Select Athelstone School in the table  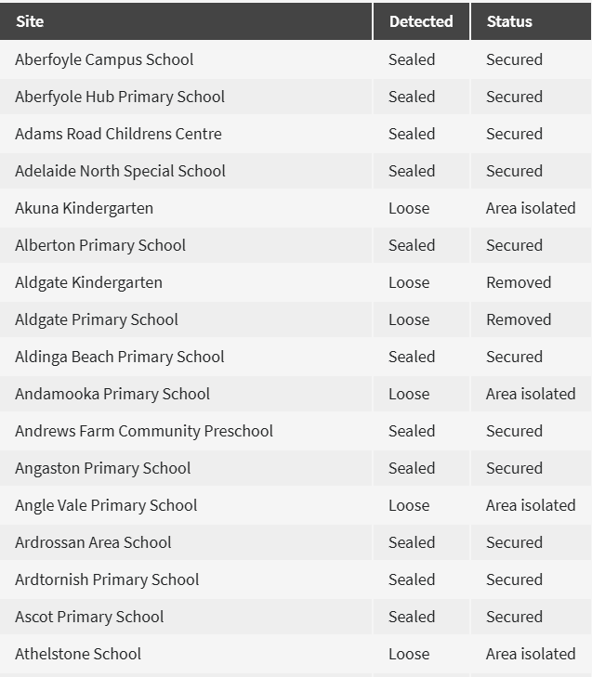coord(78,654)
